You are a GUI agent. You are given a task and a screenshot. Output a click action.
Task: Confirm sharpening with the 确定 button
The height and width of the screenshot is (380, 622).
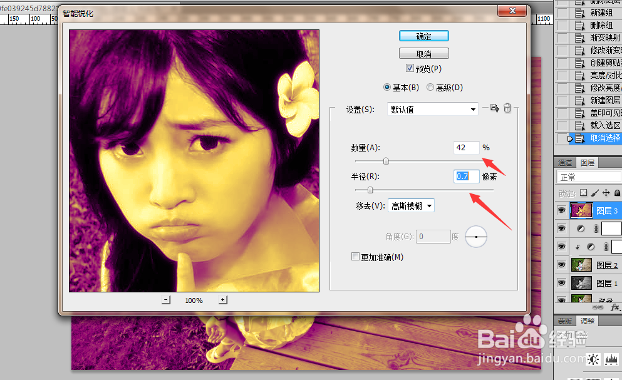click(423, 36)
